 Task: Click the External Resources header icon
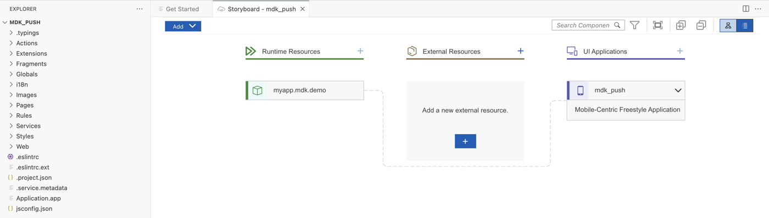(411, 51)
